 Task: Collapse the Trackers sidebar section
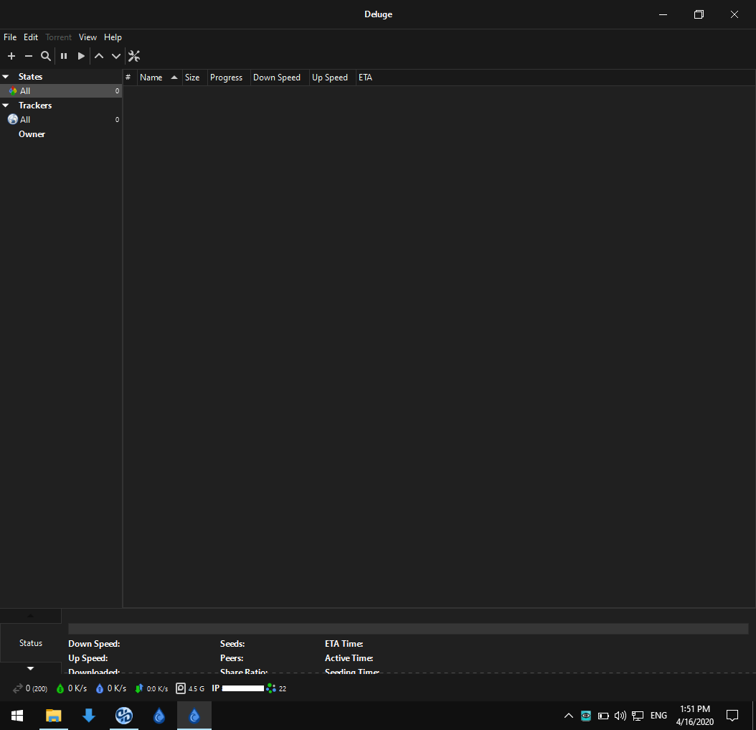(6, 106)
